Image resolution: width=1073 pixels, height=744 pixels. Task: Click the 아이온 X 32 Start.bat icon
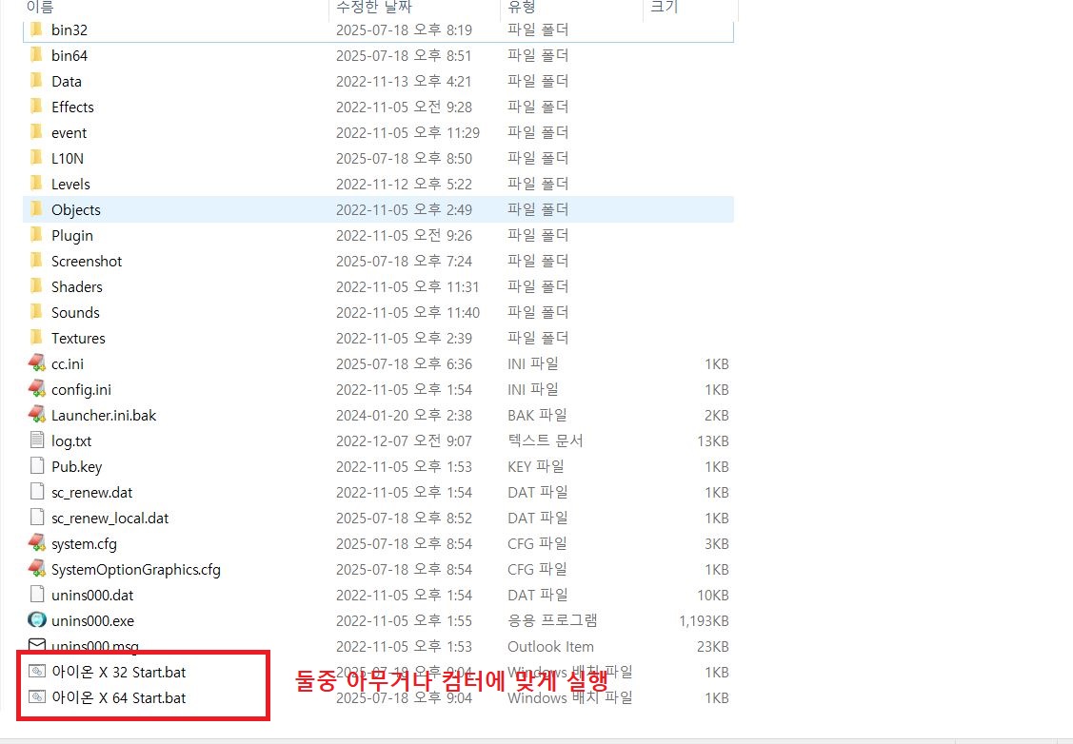coord(37,672)
